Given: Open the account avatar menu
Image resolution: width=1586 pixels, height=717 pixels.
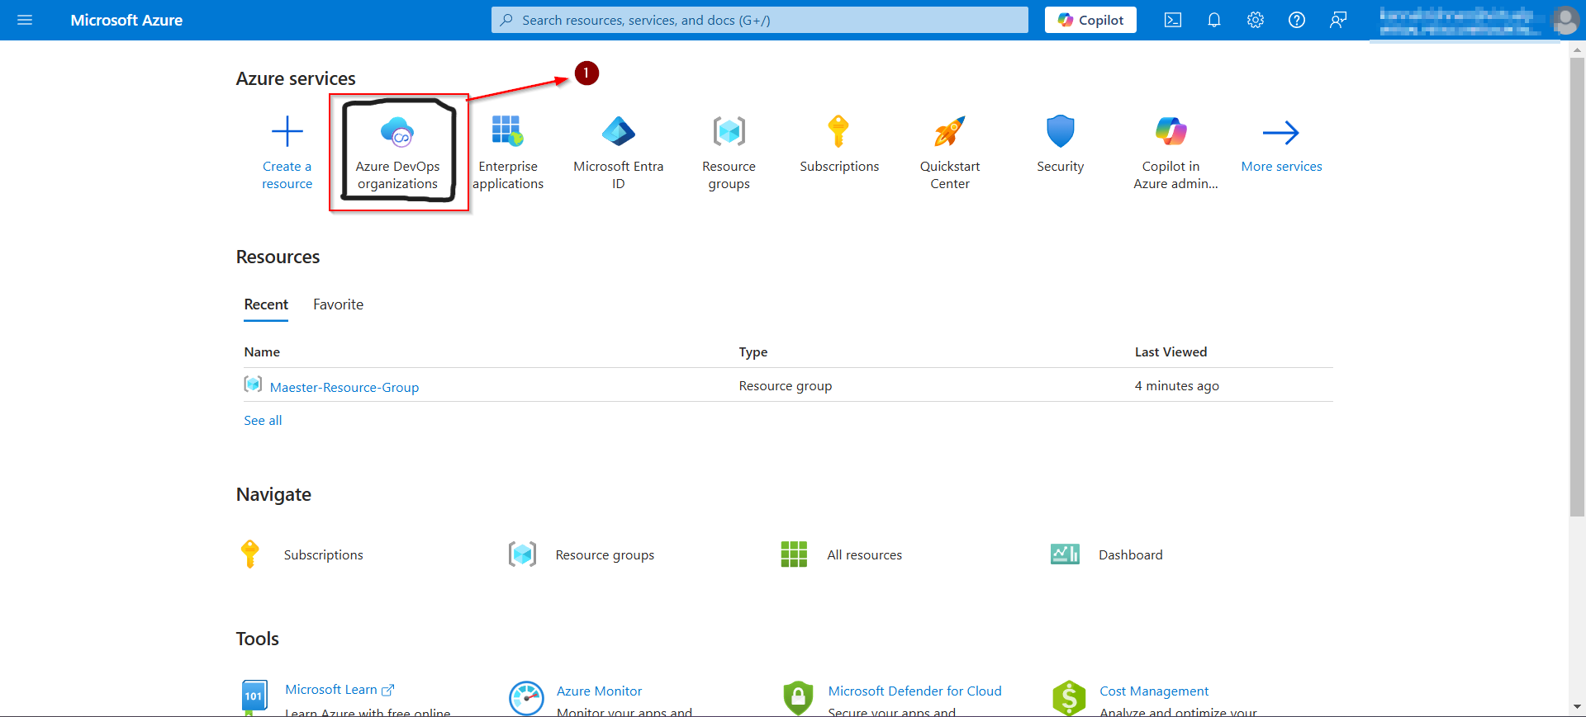Looking at the screenshot, I should 1565,20.
